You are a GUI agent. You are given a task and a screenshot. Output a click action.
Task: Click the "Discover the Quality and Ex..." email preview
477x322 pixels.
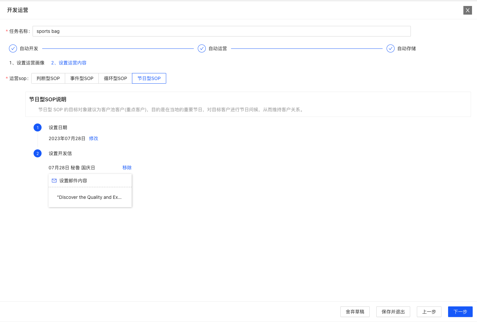point(89,197)
